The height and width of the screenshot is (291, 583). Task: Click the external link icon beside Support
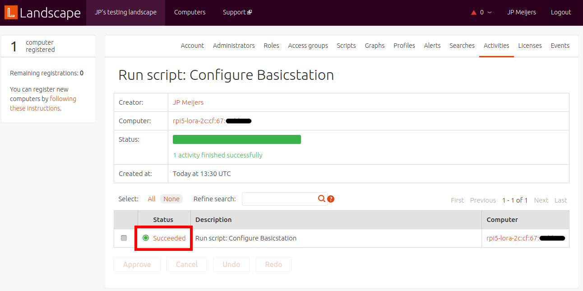tap(250, 13)
